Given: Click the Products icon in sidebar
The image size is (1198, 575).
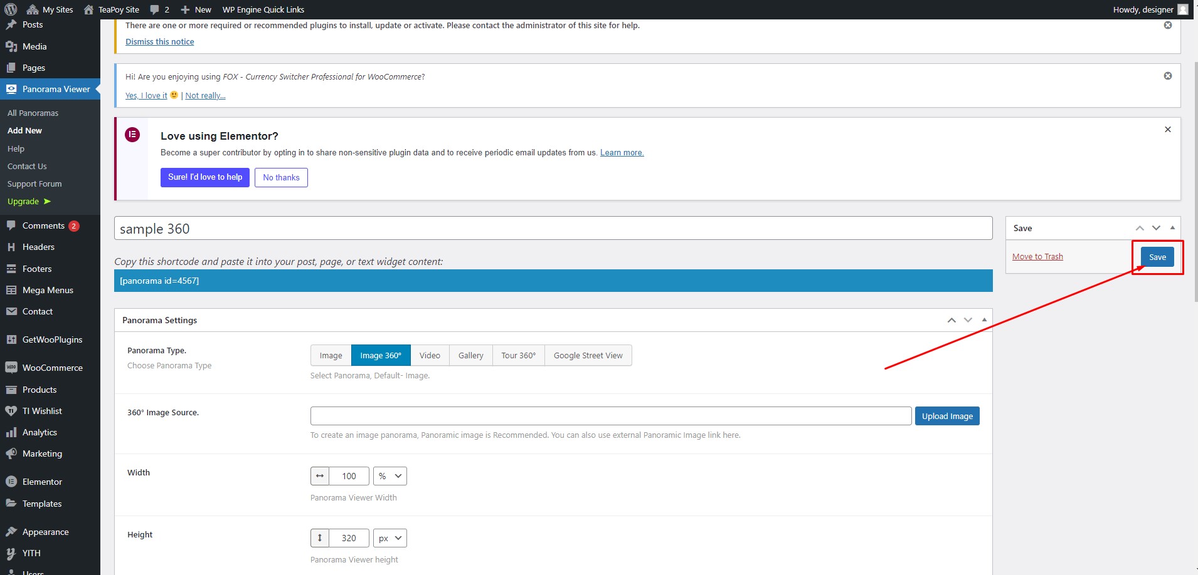Looking at the screenshot, I should point(11,390).
